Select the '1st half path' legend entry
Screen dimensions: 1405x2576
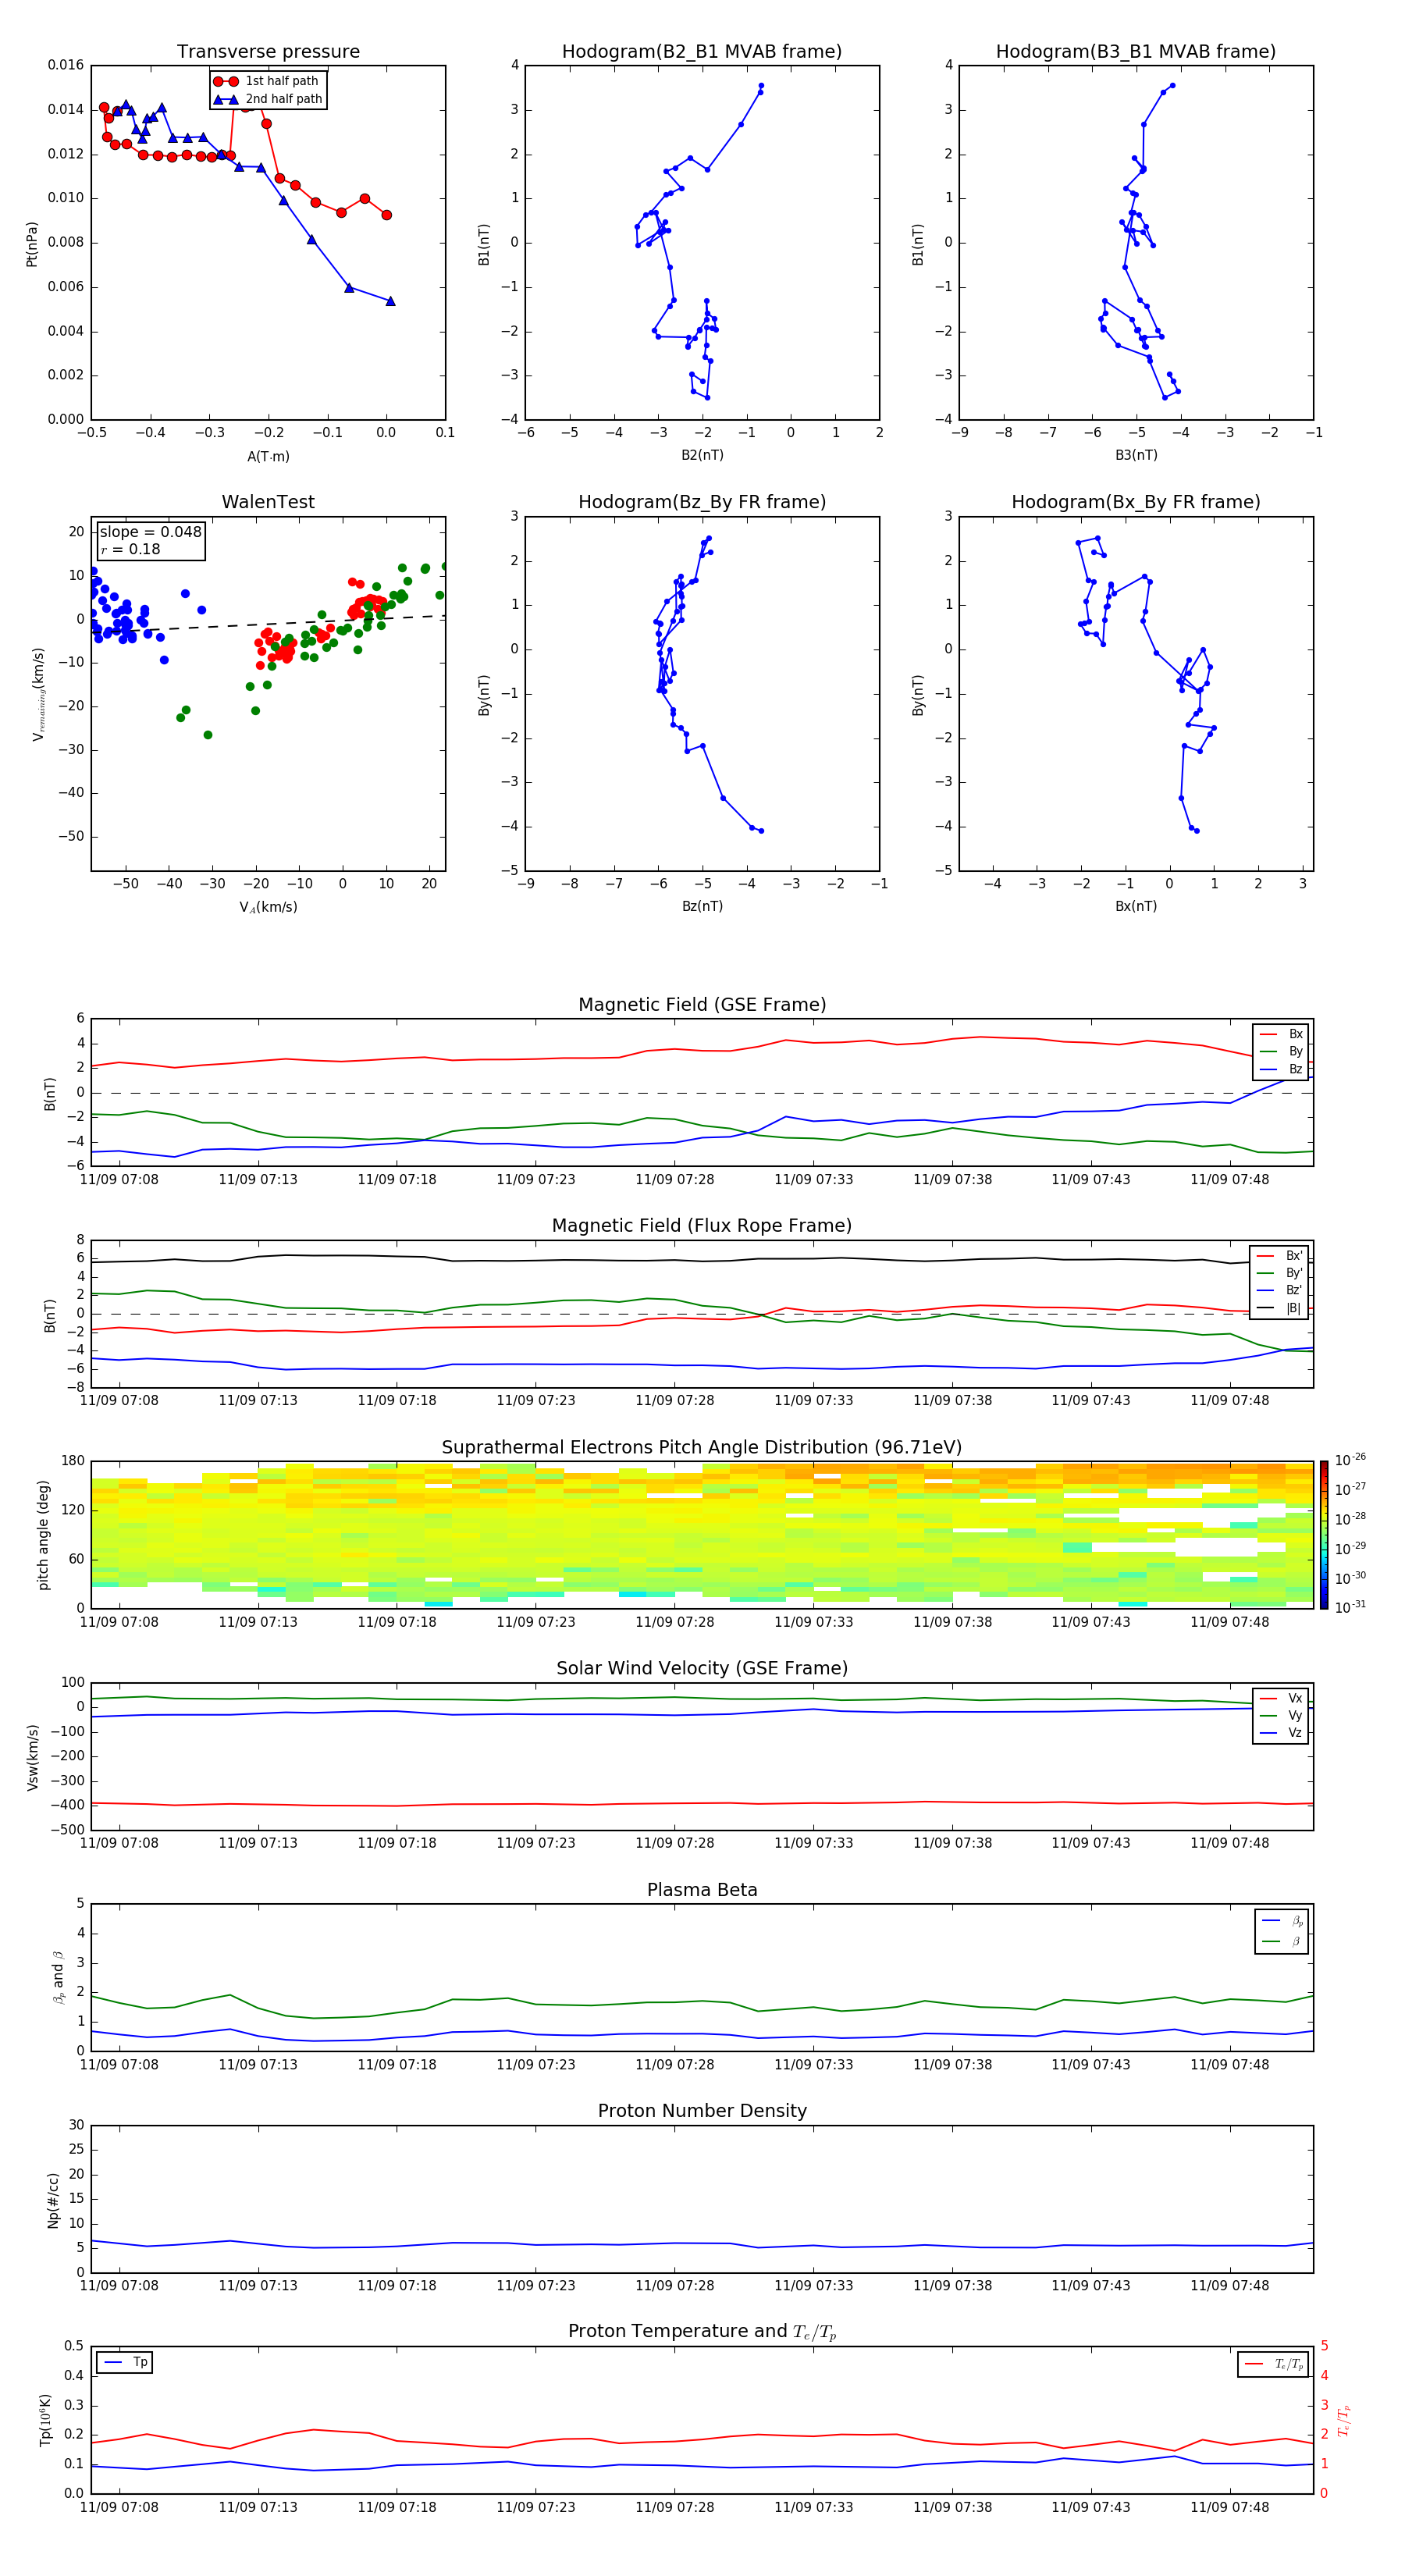[x=267, y=81]
